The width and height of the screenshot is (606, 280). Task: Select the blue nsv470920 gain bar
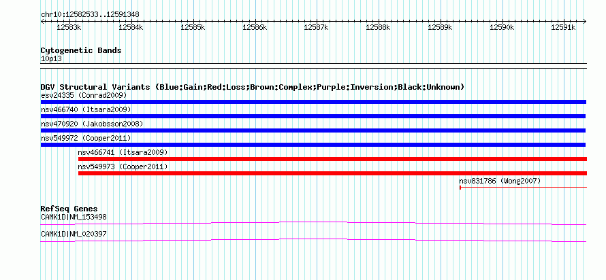click(x=313, y=130)
